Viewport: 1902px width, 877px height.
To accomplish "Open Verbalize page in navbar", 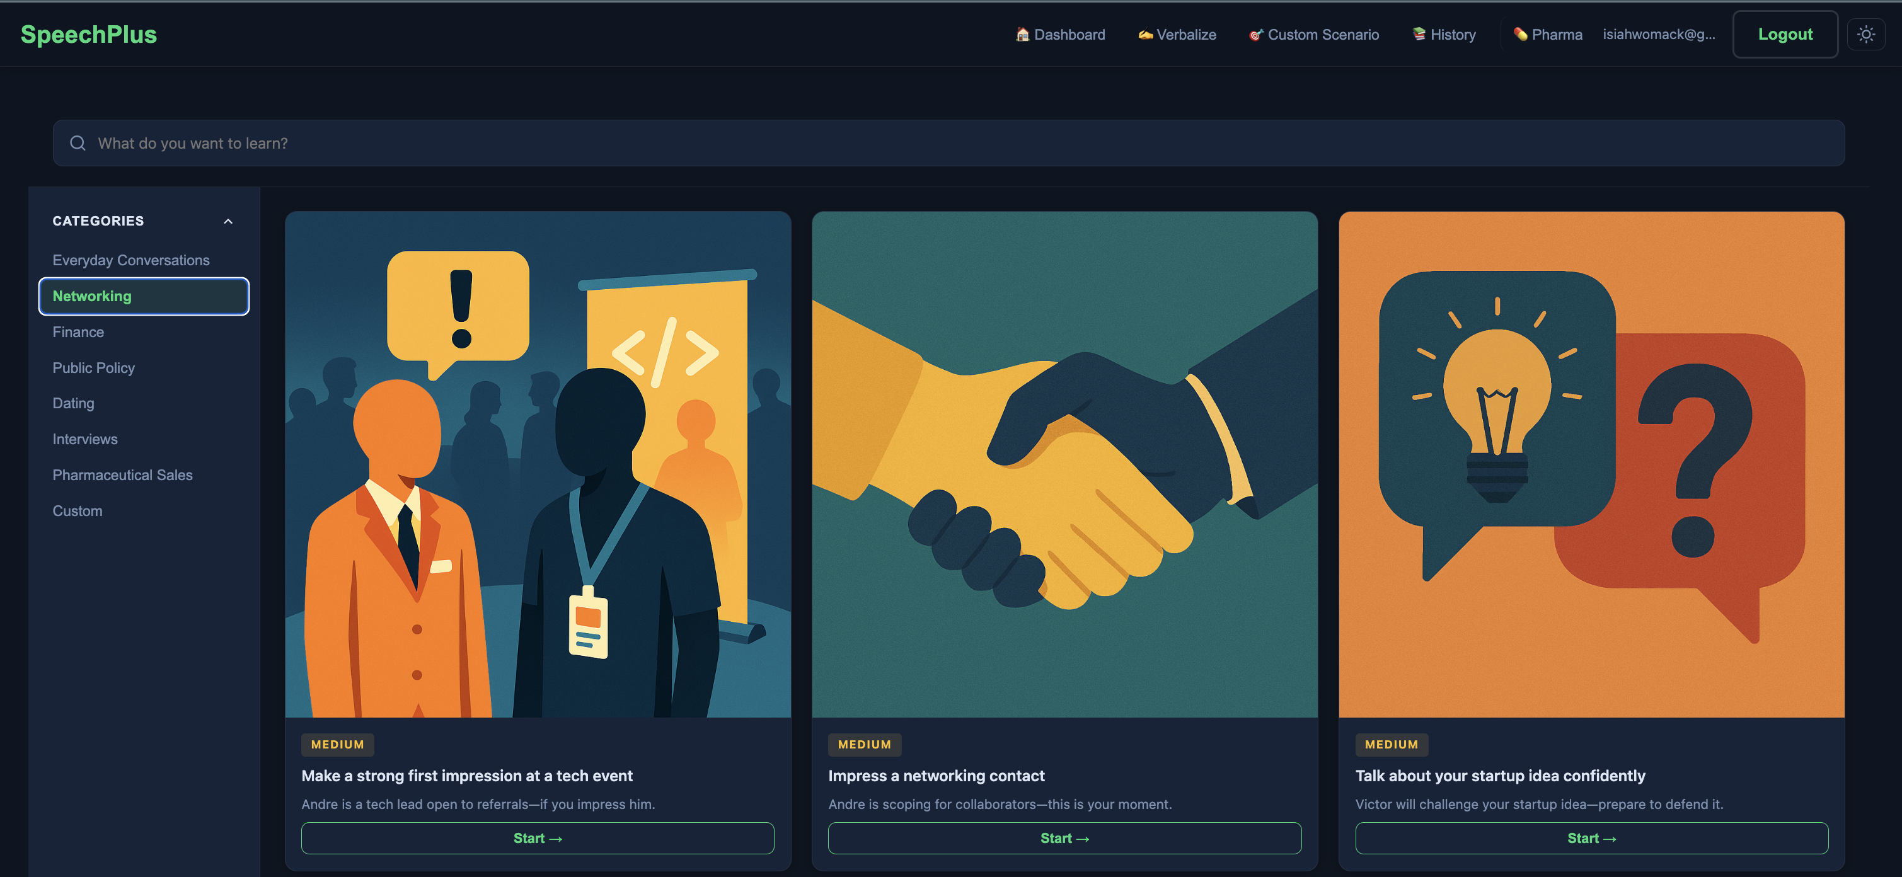I will coord(1177,35).
